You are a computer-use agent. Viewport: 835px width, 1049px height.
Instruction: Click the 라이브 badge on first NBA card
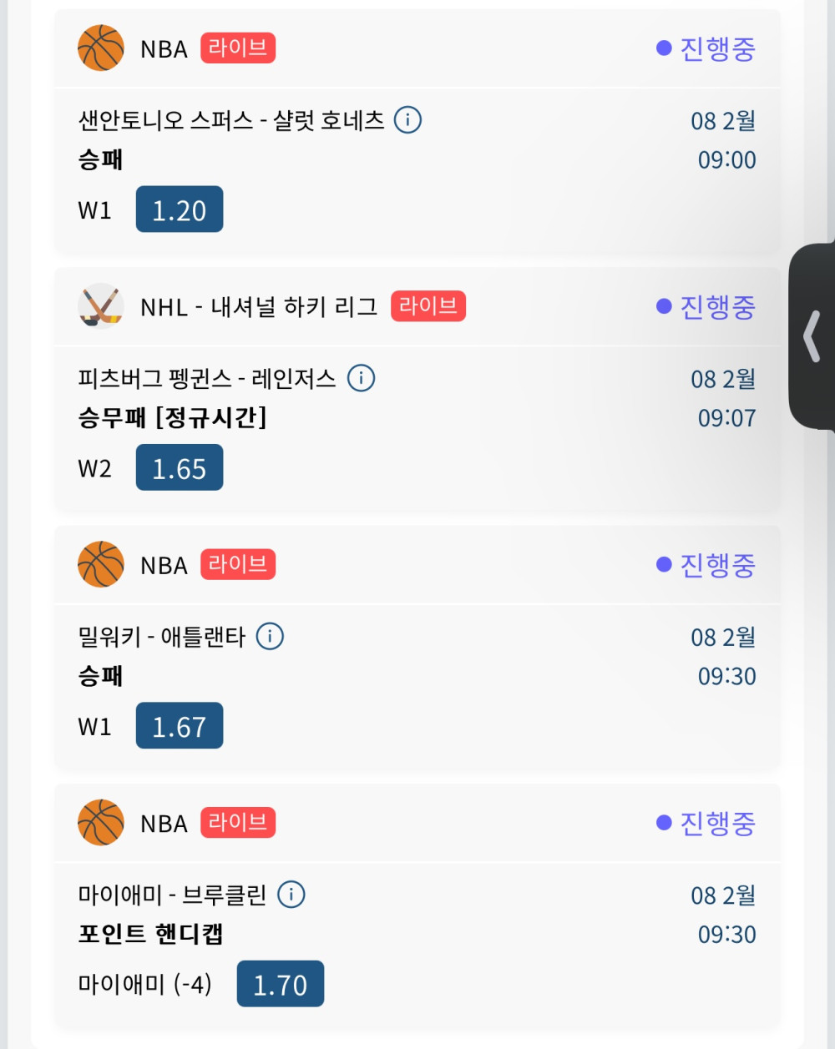(238, 48)
